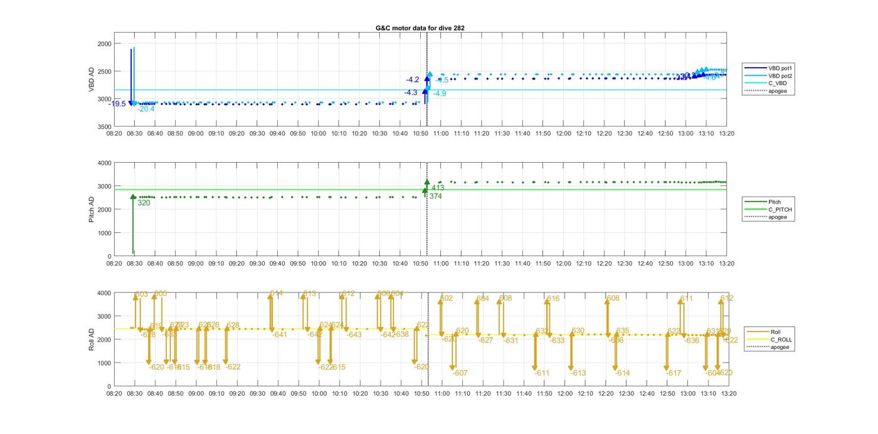This screenshot has height=434, width=878.
Task: Click the '-617' roll data label
Action: [674, 373]
